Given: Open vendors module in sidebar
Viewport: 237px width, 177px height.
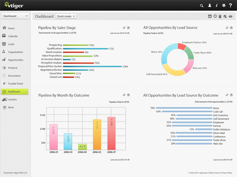Looking at the screenshot, I should [x=13, y=100].
